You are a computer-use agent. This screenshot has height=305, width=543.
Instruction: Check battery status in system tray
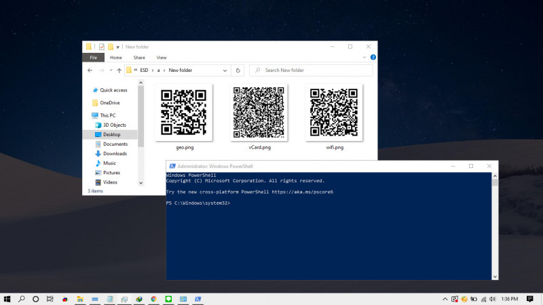(x=474, y=299)
